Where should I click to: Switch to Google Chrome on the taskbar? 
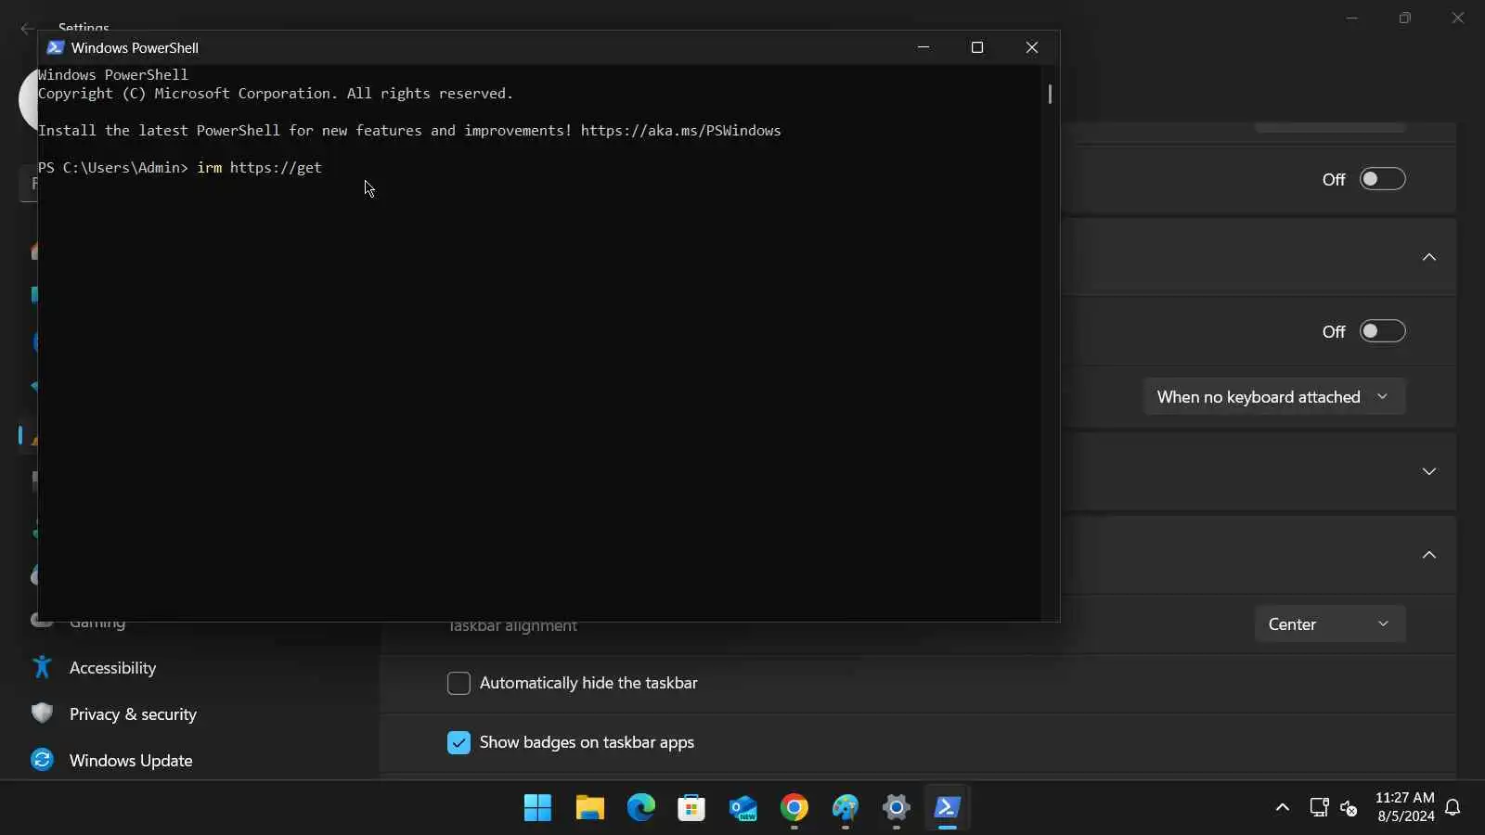click(x=794, y=808)
